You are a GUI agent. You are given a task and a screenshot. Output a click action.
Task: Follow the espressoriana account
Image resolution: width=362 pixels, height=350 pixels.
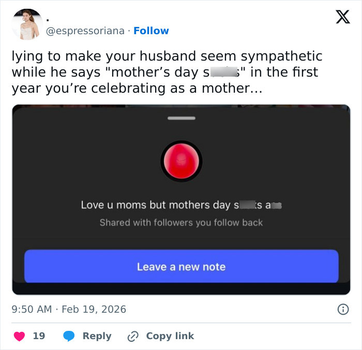pos(151,31)
